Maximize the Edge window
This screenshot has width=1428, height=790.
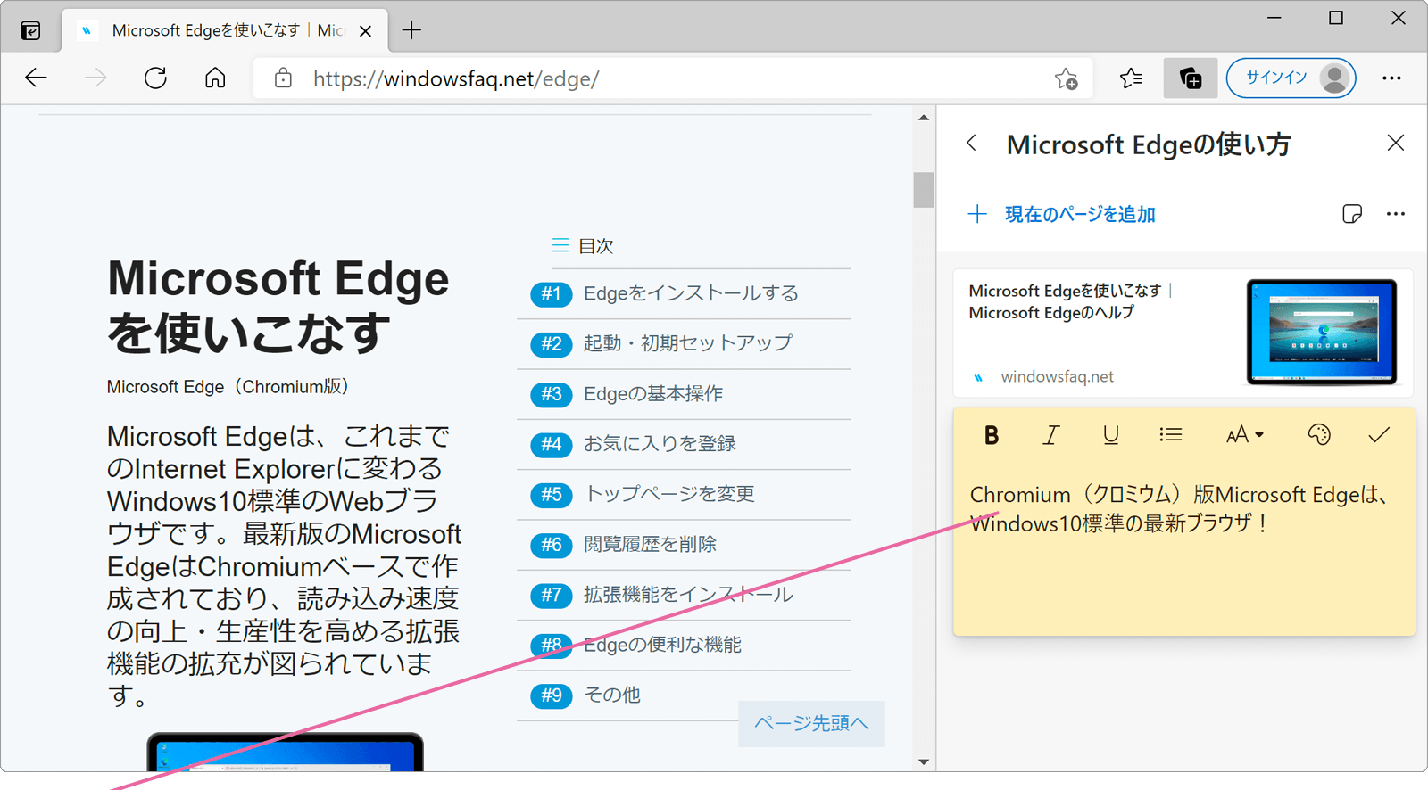[1336, 18]
